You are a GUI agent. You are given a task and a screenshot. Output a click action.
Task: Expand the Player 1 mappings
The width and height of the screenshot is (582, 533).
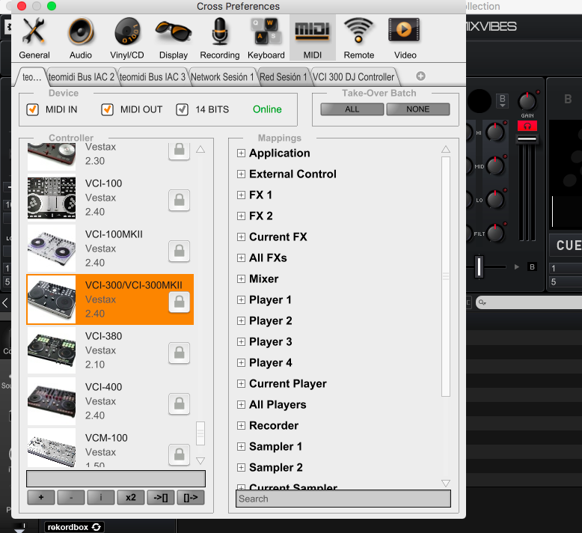242,299
